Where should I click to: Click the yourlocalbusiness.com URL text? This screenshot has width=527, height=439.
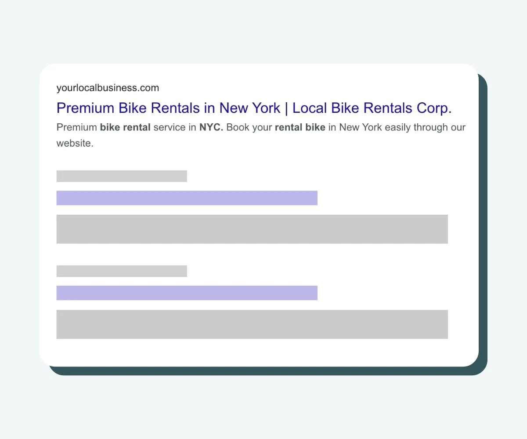click(108, 88)
